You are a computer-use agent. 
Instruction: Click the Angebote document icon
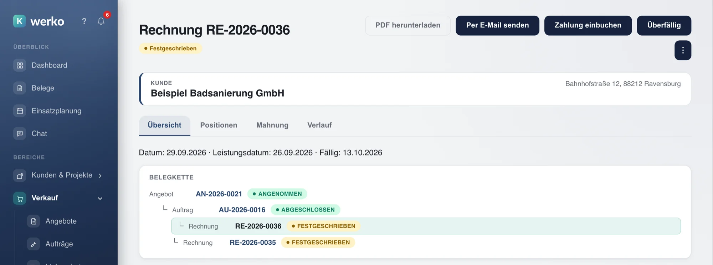pyautogui.click(x=34, y=221)
